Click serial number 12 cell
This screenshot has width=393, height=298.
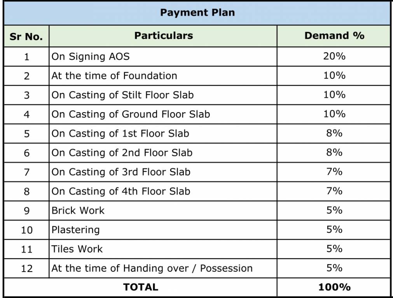coord(26,269)
